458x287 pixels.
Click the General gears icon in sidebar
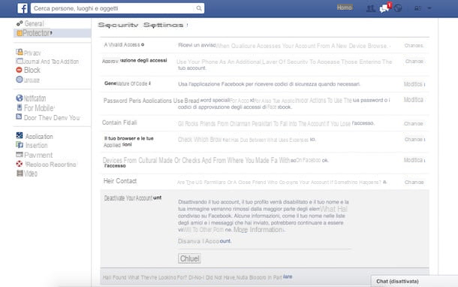[x=20, y=23]
